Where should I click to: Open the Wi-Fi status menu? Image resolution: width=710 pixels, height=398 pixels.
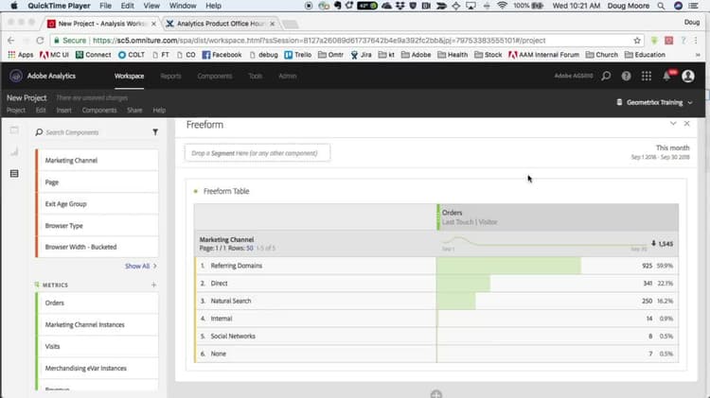pyautogui.click(x=502, y=6)
